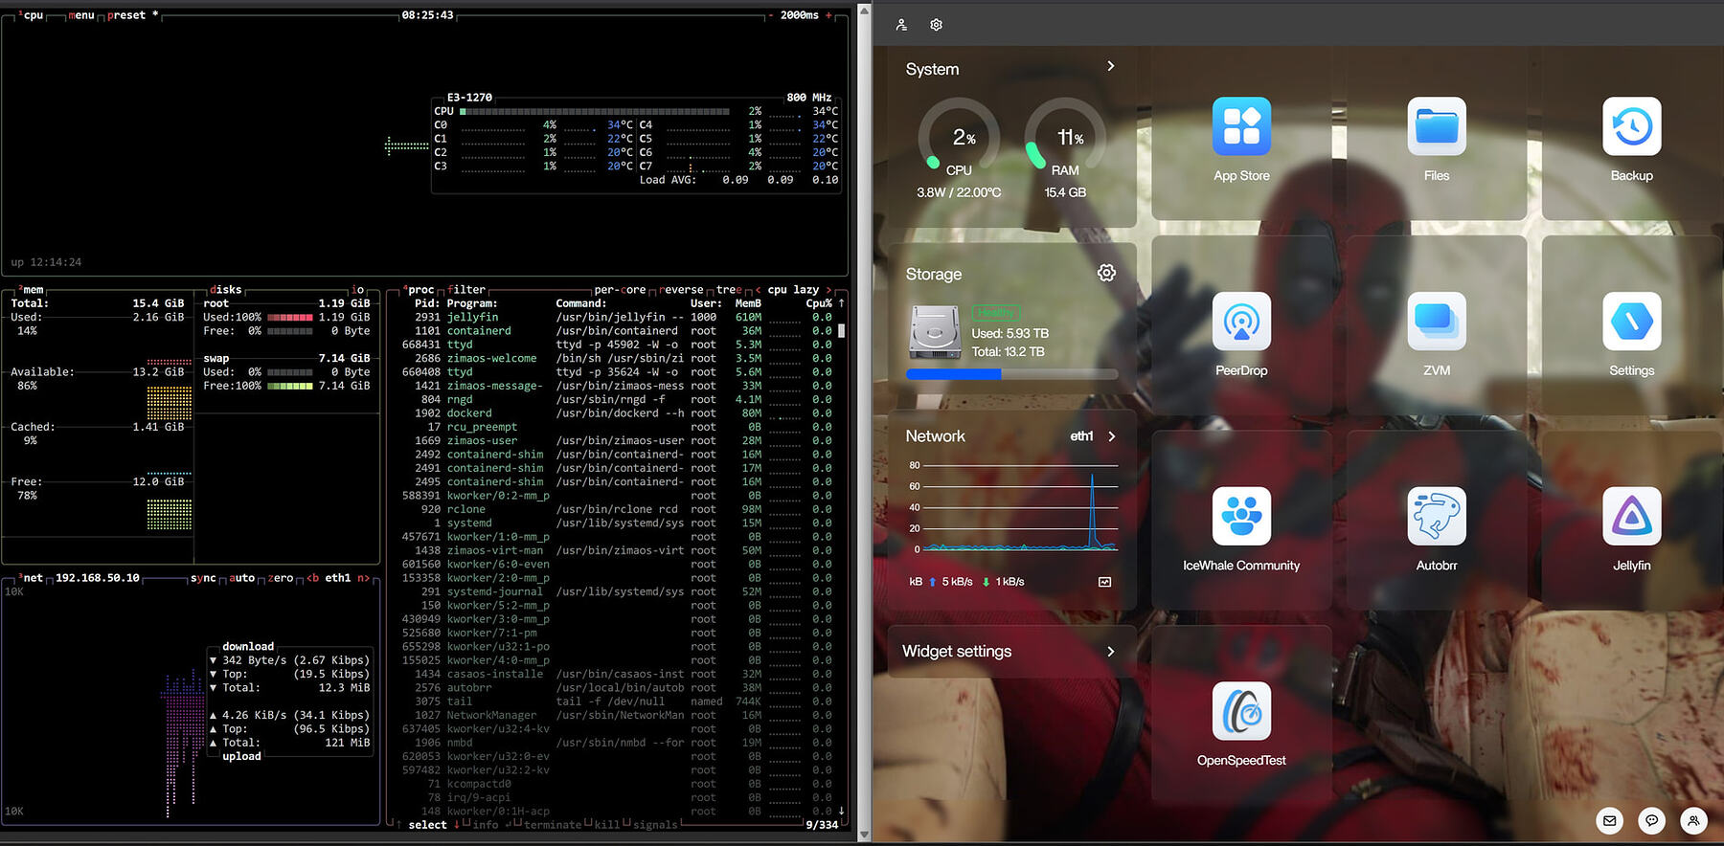
Task: Select previous sort column arrow before 'cpu lazy'
Action: (759, 290)
